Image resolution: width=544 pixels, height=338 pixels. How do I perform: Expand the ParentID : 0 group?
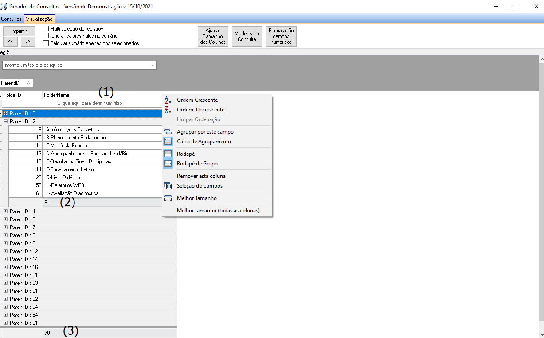6,114
